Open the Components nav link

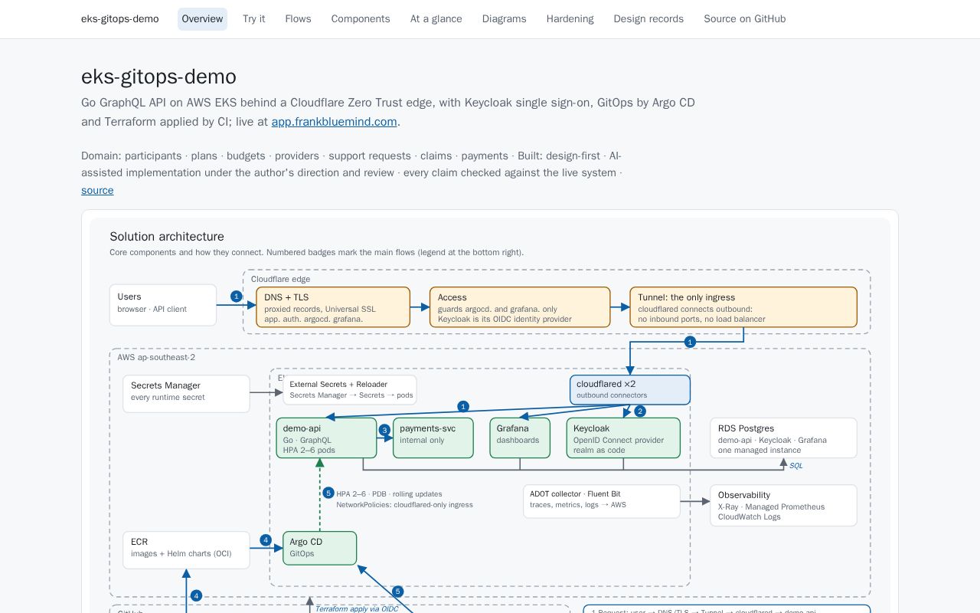[361, 19]
